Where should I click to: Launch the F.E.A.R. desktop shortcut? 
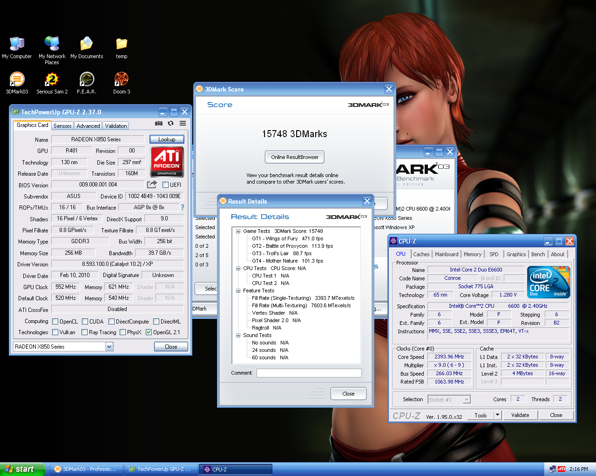click(x=87, y=83)
